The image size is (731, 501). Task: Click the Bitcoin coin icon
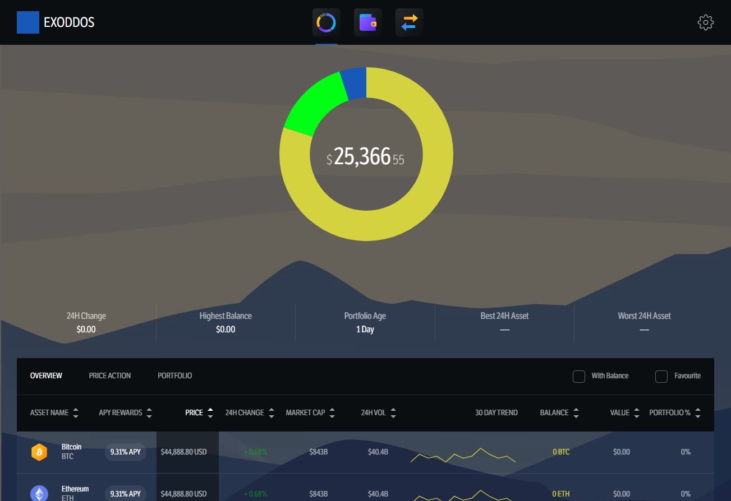click(39, 452)
